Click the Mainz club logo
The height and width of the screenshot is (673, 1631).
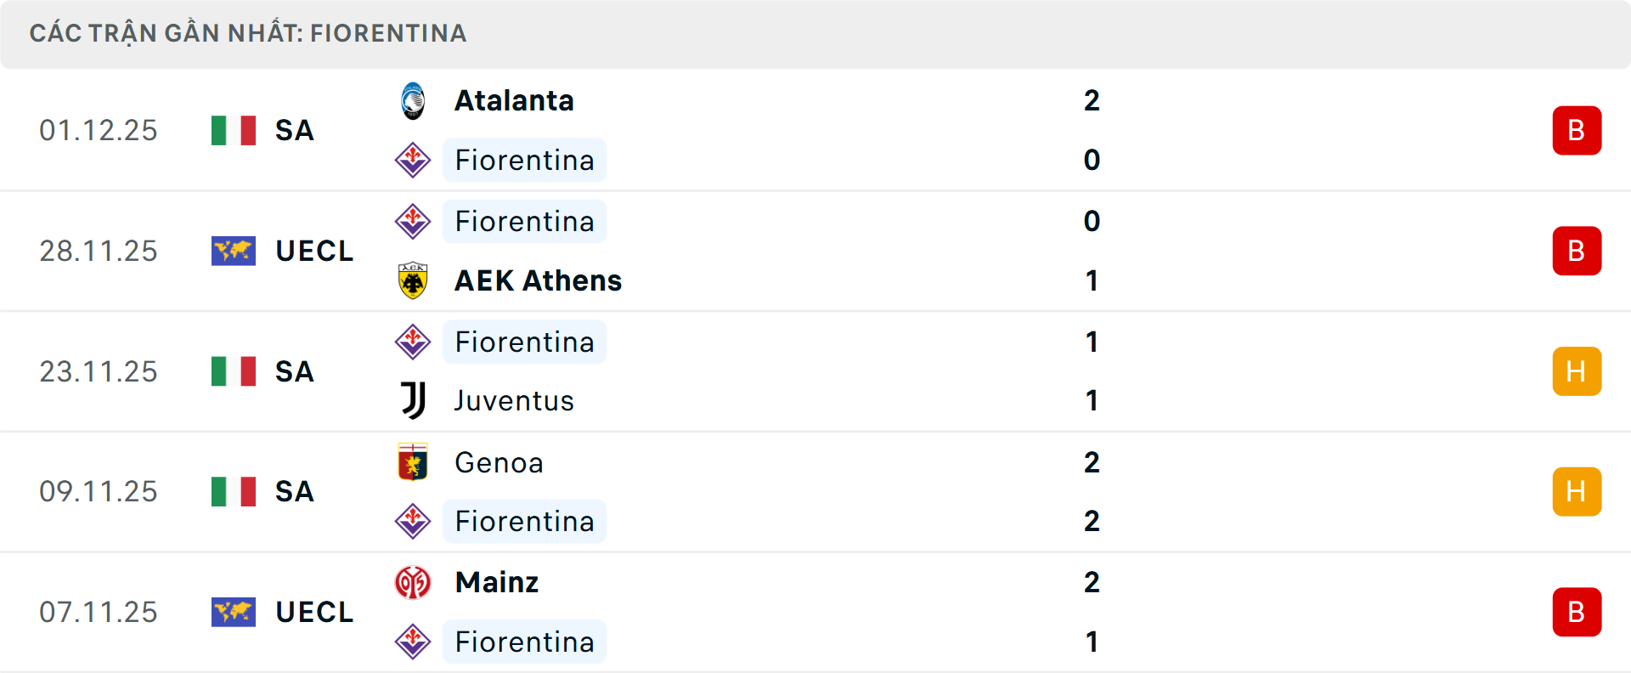click(x=414, y=583)
